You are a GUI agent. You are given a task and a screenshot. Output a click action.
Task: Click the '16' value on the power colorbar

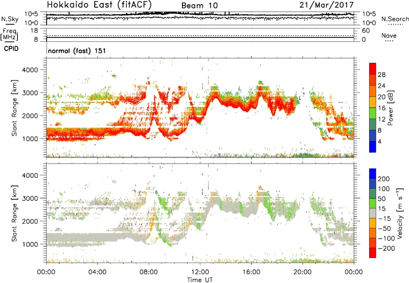pos(381,108)
